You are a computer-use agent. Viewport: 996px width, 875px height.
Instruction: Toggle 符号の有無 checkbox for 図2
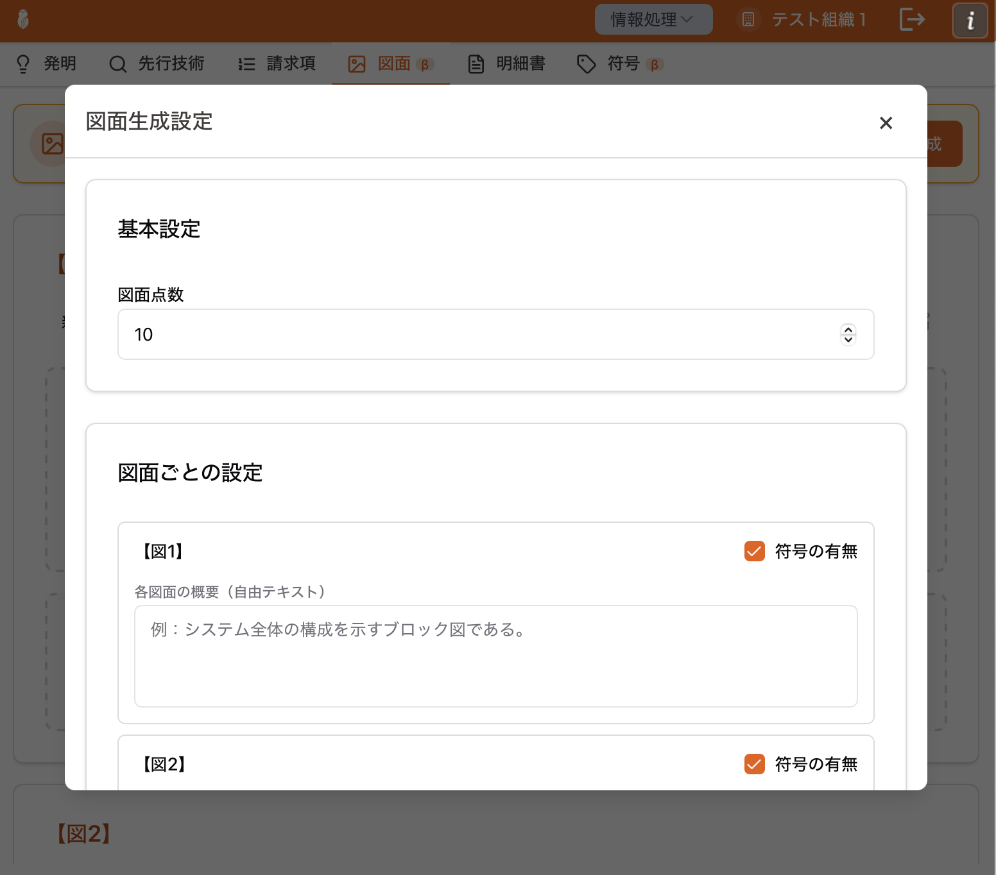(754, 764)
